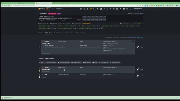Viewport: 180px width, 101px height.
Task: Click the yellow coin icon in the top toolbar
Action: pyautogui.click(x=91, y=9)
